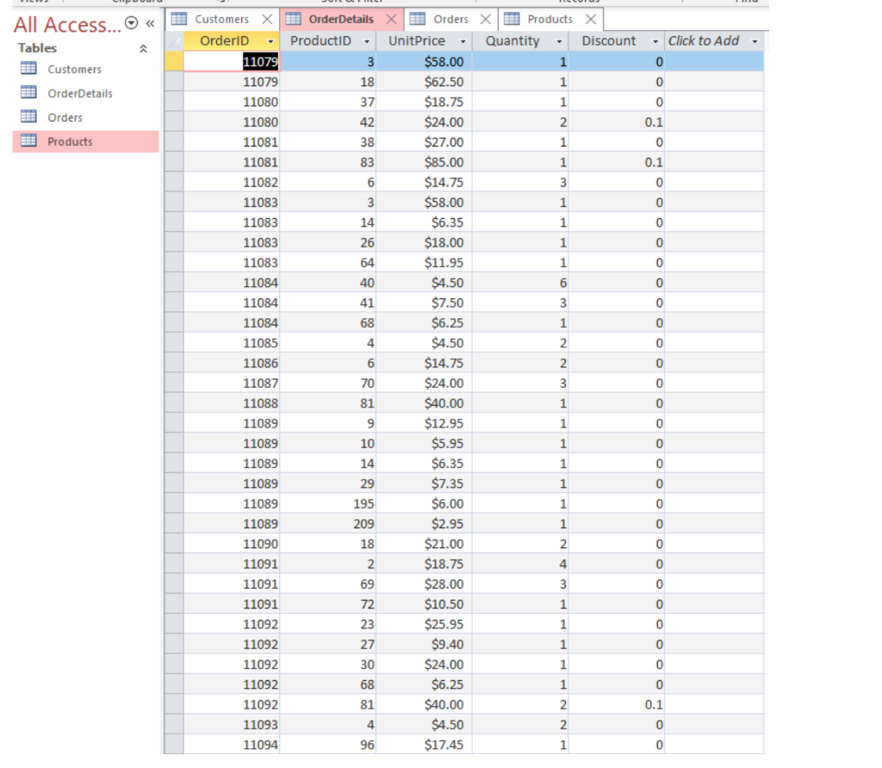This screenshot has width=882, height=768.
Task: Click the OrderID cell 11093
Action: 232,725
